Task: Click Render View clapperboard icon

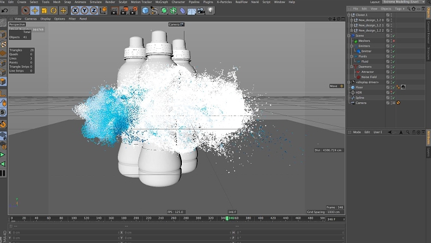Action: point(114,11)
